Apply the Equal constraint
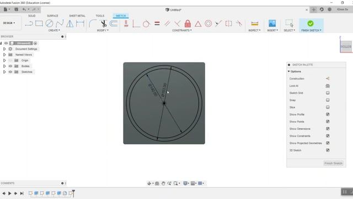Image resolution: width=353 pixels, height=199 pixels. tap(157, 23)
